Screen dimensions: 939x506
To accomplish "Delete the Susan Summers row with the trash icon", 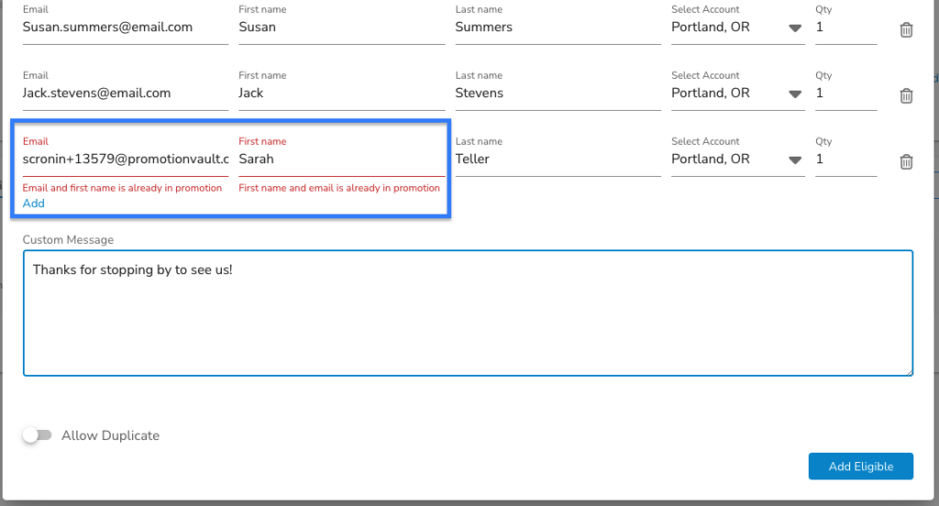I will coord(906,30).
